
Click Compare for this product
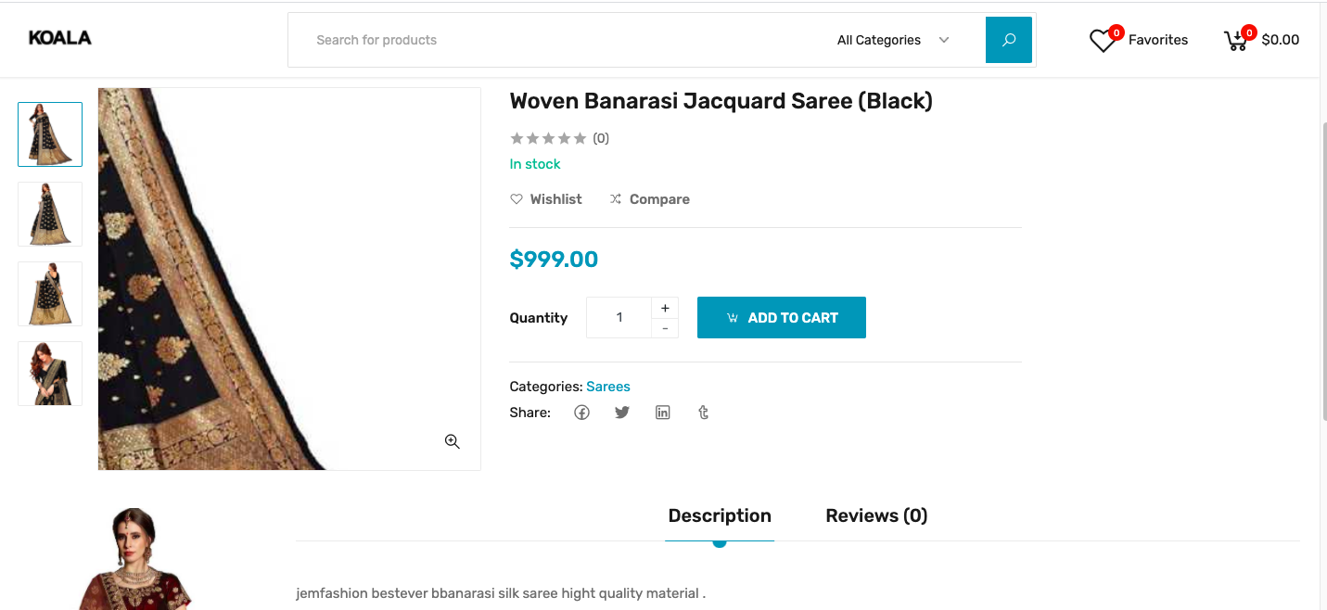649,199
